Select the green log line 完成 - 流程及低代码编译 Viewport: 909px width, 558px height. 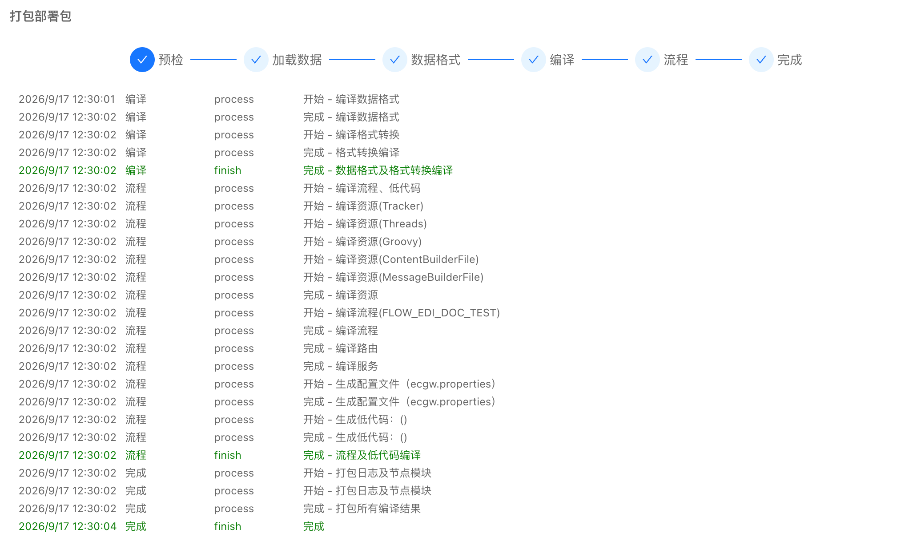pos(362,455)
